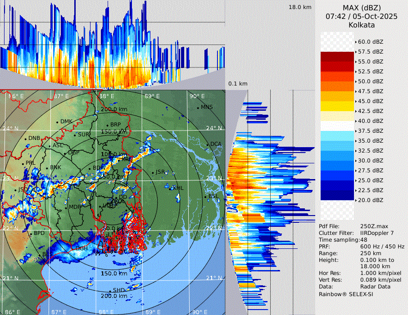The width and height of the screenshot is (408, 315).
Task: Click the DMK station dot
Action: pyautogui.click(x=58, y=122)
